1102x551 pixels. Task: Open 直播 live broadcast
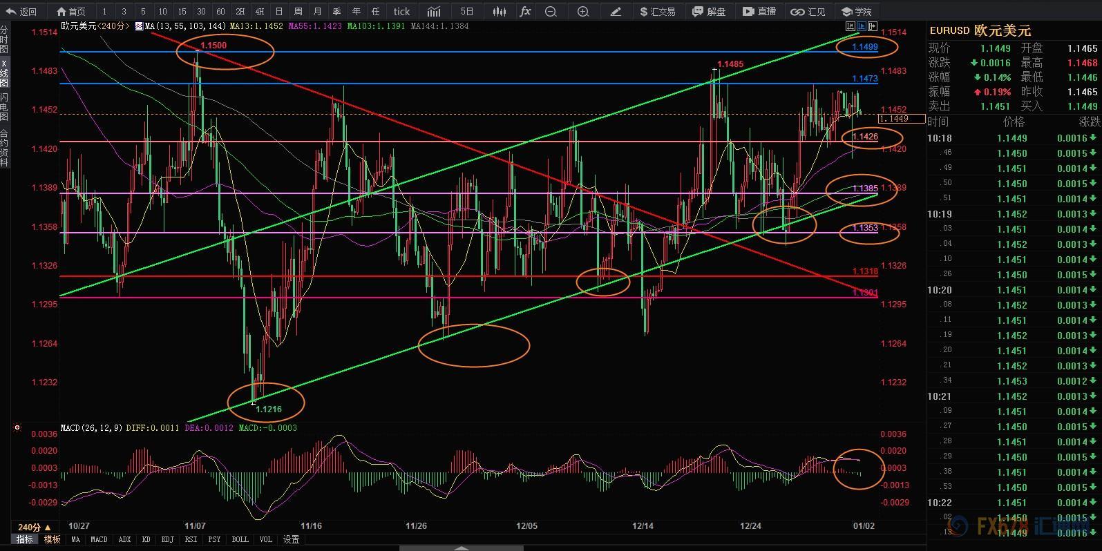click(759, 11)
